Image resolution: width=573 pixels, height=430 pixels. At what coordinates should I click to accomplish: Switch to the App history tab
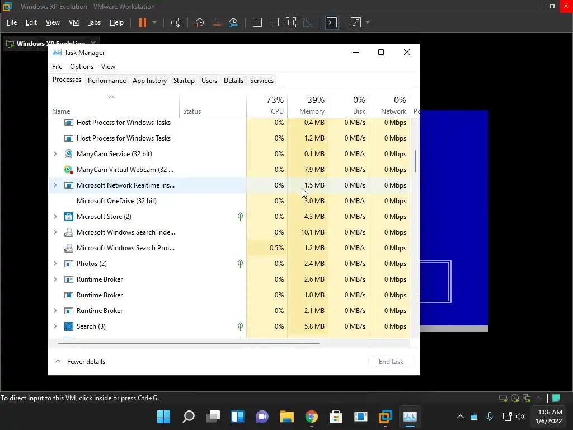click(x=149, y=81)
